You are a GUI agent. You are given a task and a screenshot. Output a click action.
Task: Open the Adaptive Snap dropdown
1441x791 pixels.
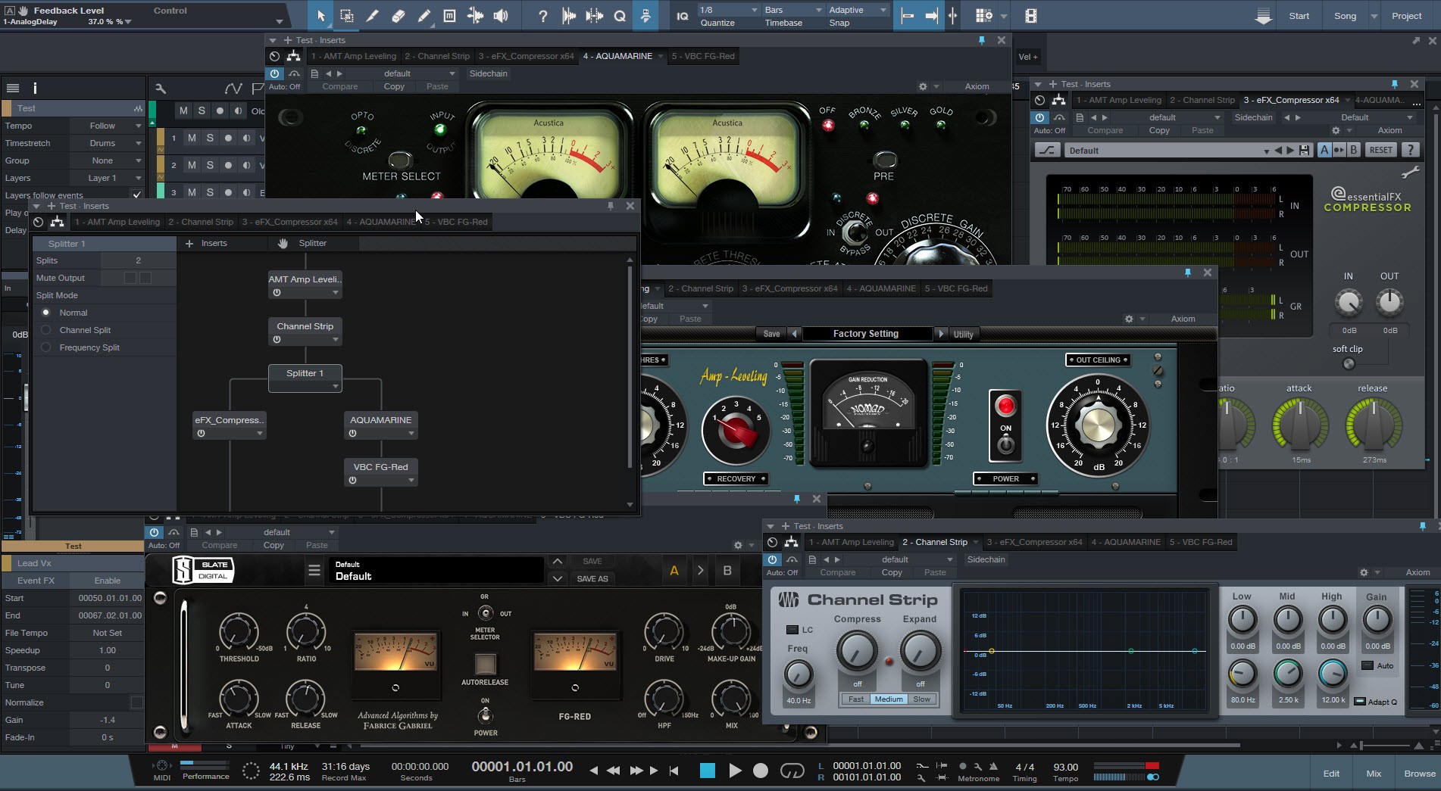856,10
